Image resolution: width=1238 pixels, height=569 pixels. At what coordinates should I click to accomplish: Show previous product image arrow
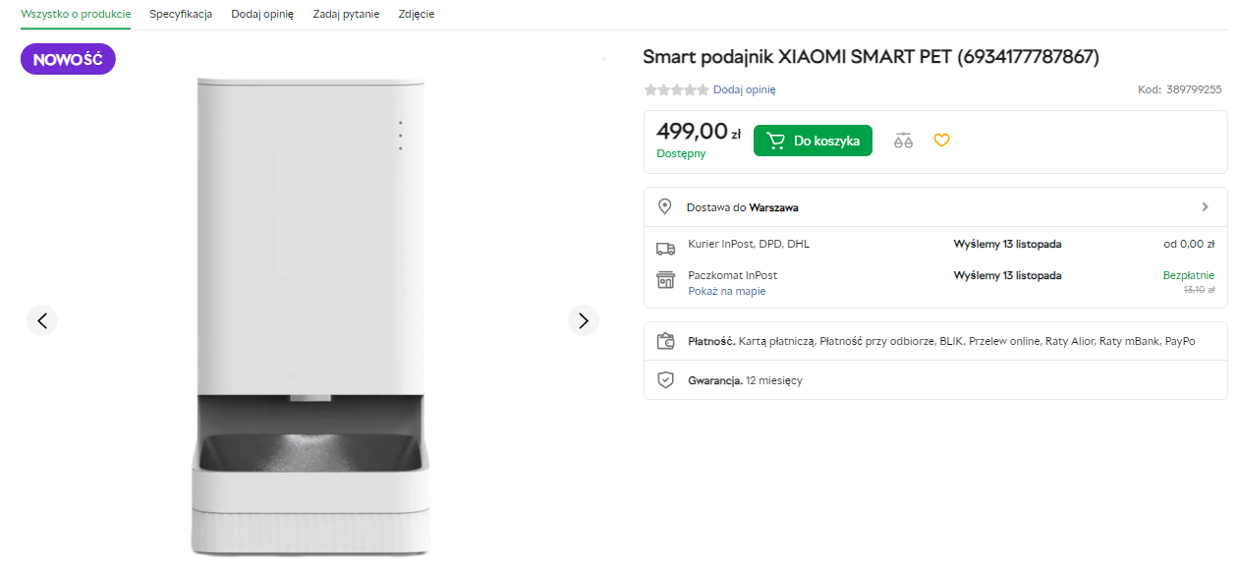(x=42, y=320)
